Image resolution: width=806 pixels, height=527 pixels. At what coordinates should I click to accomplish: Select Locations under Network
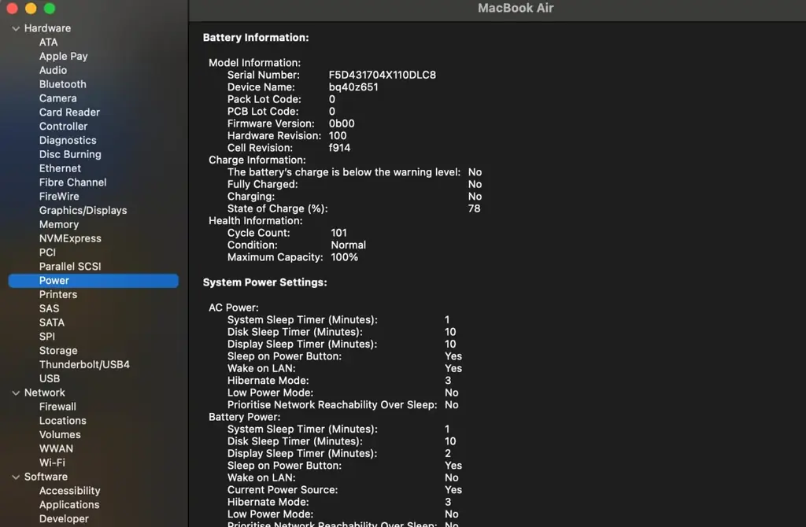tap(63, 421)
